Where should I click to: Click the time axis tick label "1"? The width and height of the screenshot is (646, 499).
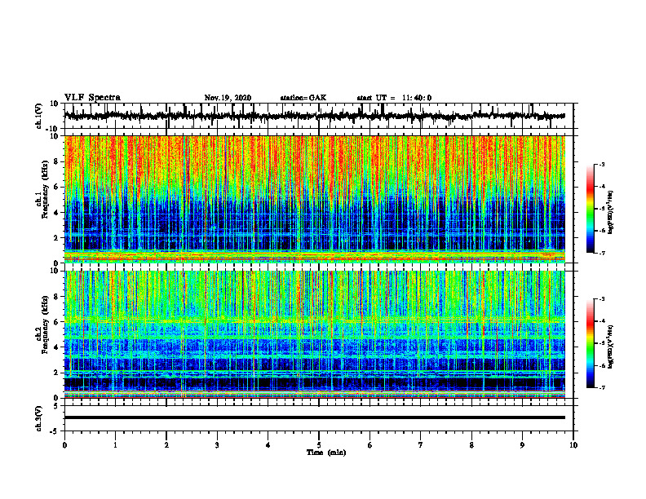click(x=115, y=445)
